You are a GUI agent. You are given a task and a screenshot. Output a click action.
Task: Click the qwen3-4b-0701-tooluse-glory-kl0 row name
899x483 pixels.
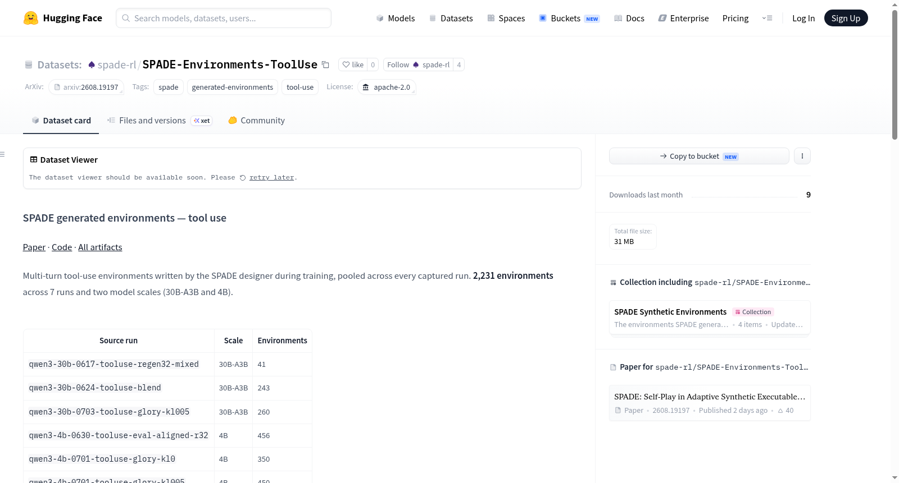tap(102, 459)
